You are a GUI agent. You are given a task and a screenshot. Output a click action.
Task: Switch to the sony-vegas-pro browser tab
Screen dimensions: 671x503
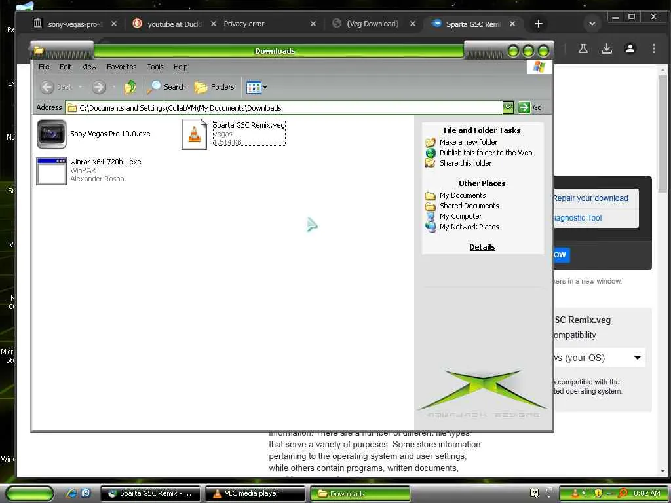pos(67,24)
